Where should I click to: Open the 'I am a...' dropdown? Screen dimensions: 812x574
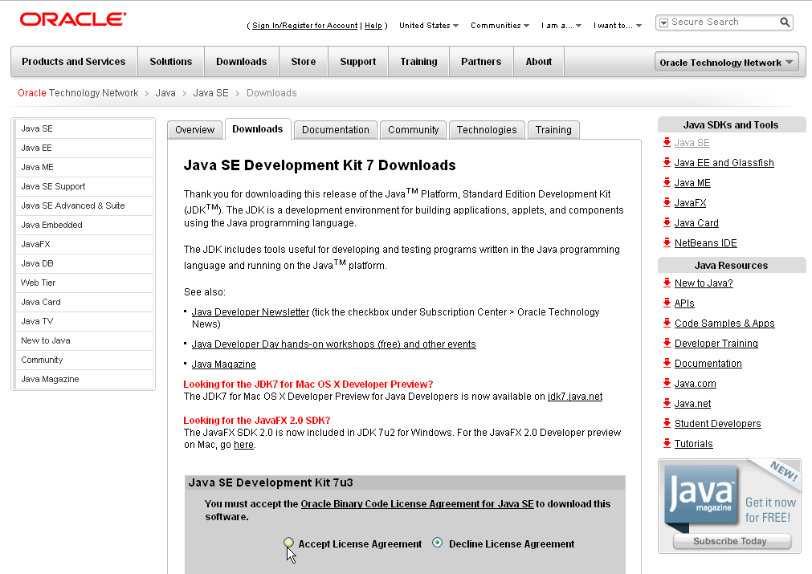tap(561, 26)
